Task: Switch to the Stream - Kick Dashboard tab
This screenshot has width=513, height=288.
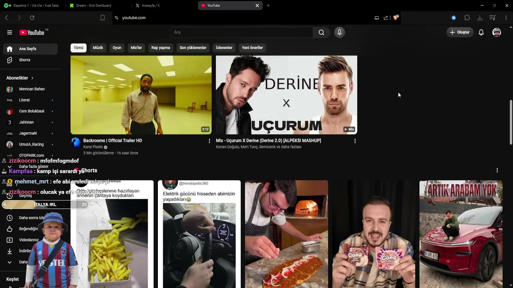Action: (98, 6)
